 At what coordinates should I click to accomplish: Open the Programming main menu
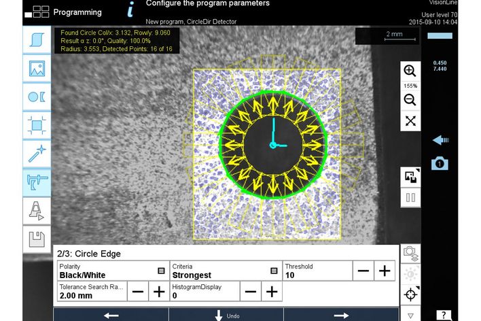pos(66,12)
